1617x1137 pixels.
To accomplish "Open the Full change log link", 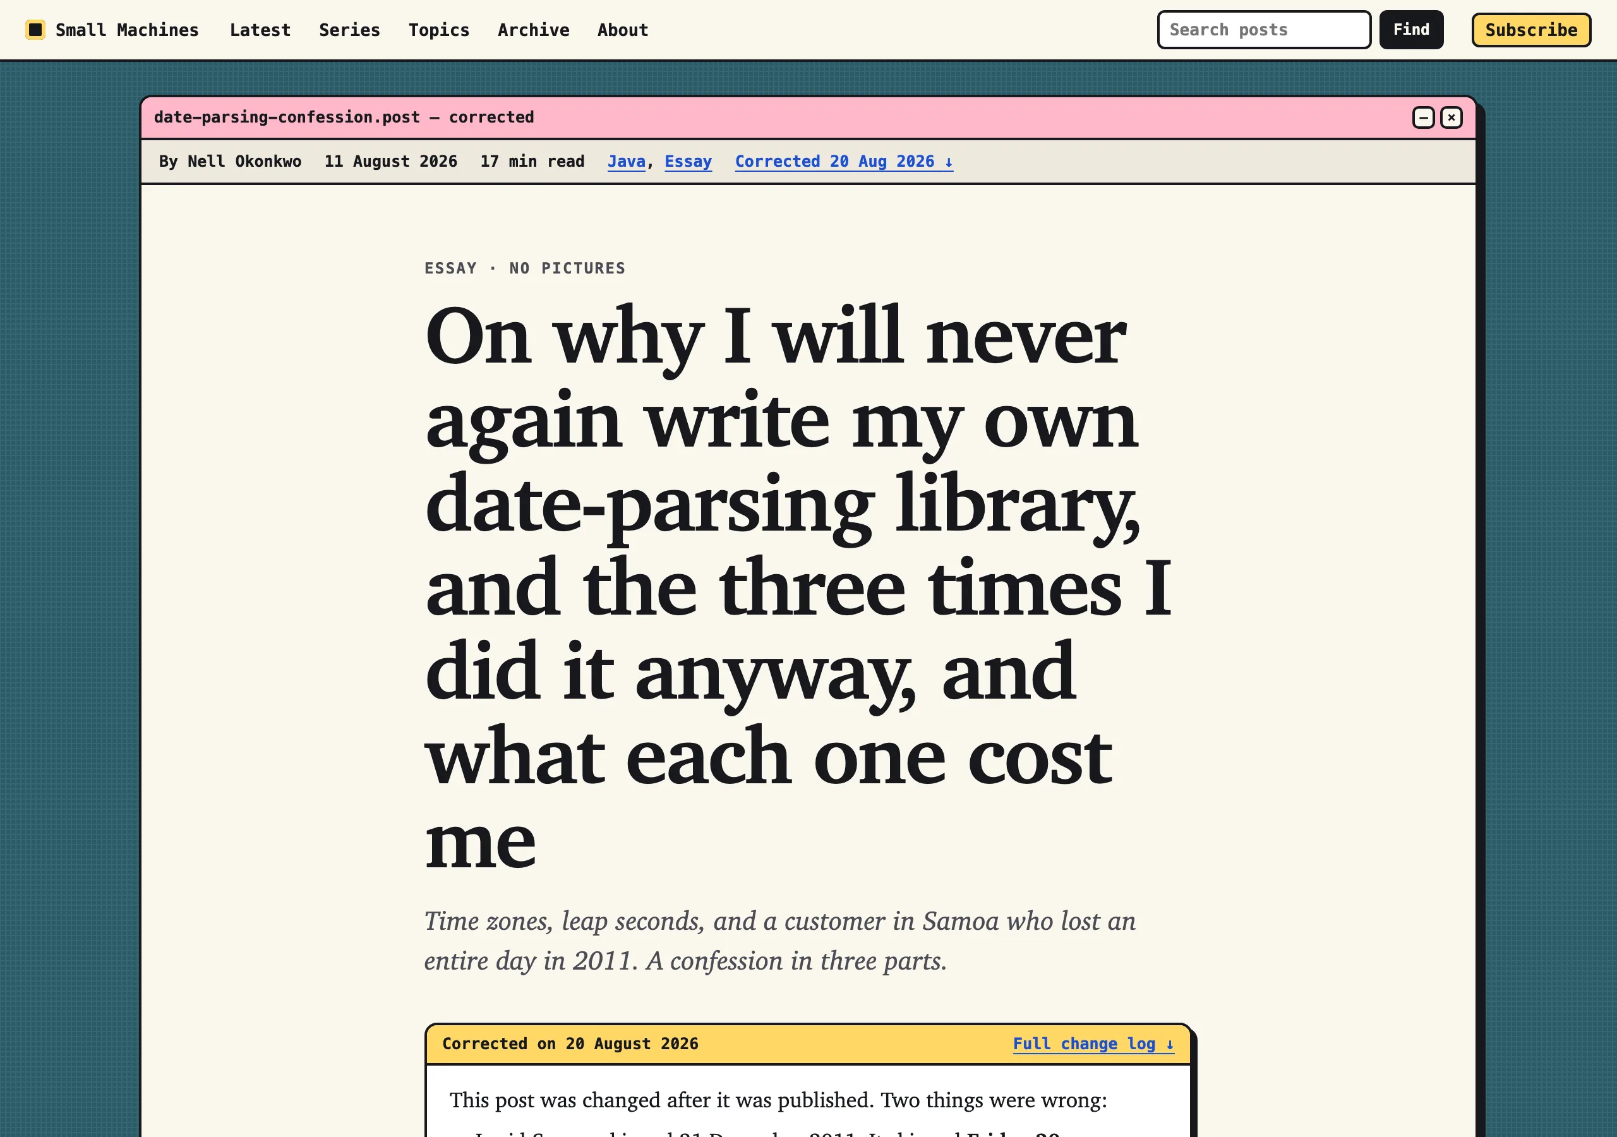I will pos(1093,1044).
